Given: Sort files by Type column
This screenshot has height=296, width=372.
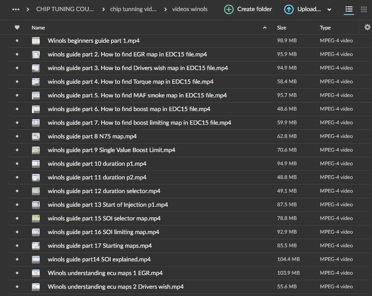Looking at the screenshot, I should pos(325,28).
